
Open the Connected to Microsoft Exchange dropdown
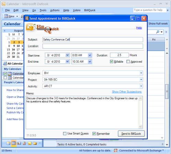pos(163,150)
